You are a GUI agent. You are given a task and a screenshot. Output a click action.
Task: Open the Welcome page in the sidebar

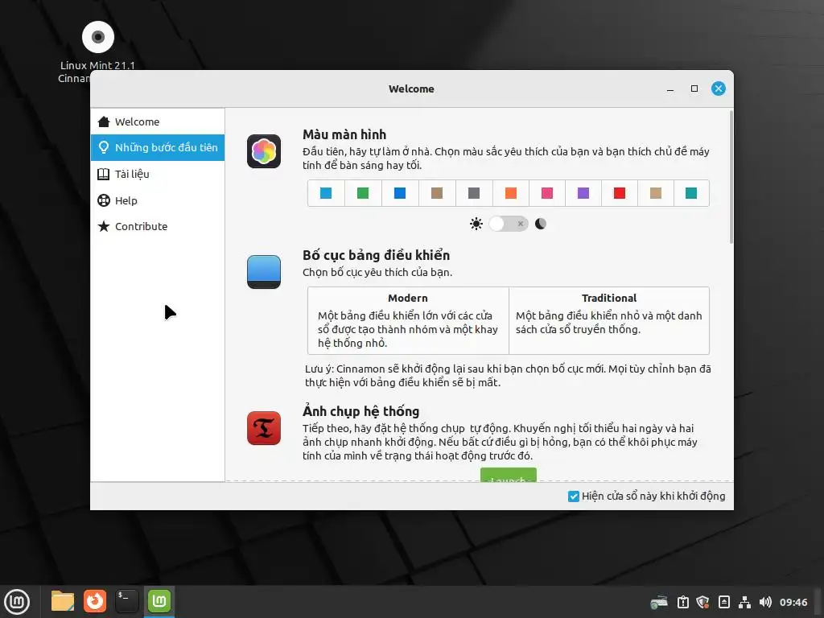pos(158,122)
